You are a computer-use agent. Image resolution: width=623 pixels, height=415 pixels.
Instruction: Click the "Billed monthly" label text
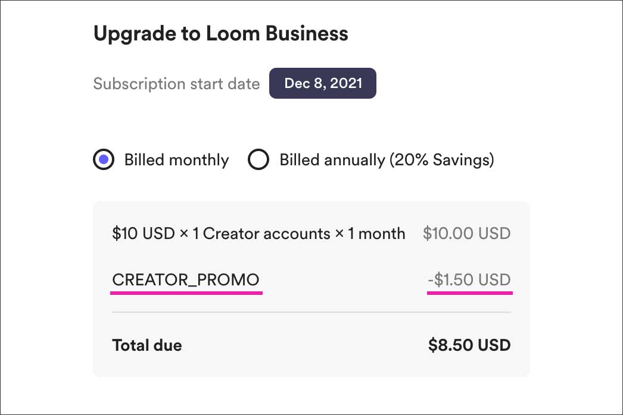[176, 160]
